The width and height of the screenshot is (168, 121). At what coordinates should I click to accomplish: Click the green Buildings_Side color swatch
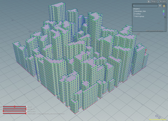coord(164,11)
